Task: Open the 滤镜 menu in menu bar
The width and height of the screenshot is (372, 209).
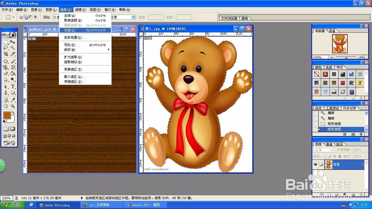Action: tap(80, 10)
